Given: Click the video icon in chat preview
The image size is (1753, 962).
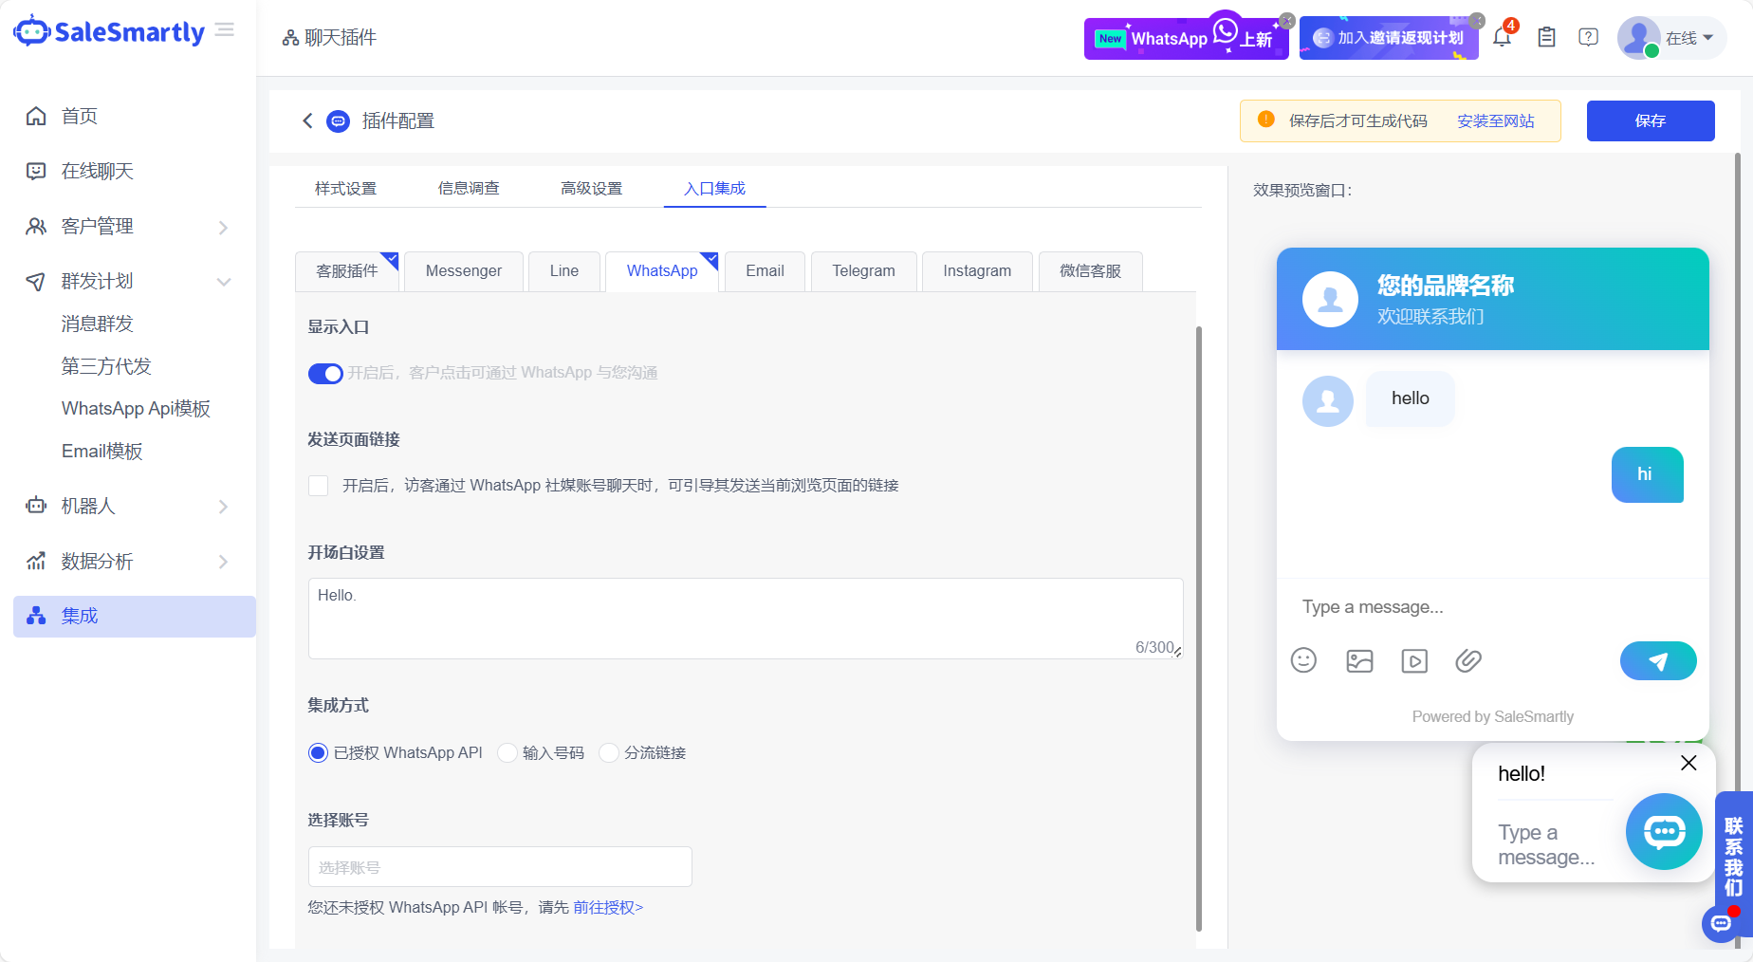Looking at the screenshot, I should point(1413,661).
